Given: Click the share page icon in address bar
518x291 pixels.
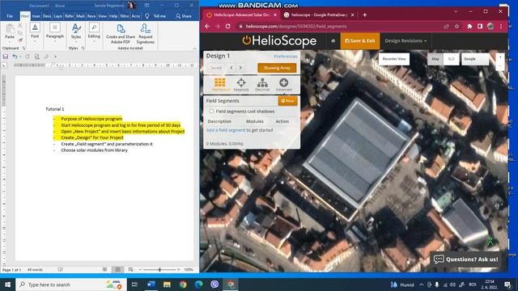Looking at the screenshot, I should pyautogui.click(x=446, y=26).
